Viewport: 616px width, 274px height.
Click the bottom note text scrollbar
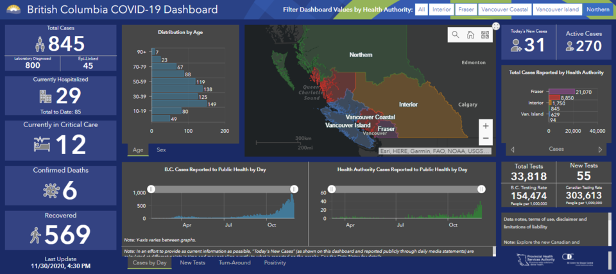[x=494, y=251]
